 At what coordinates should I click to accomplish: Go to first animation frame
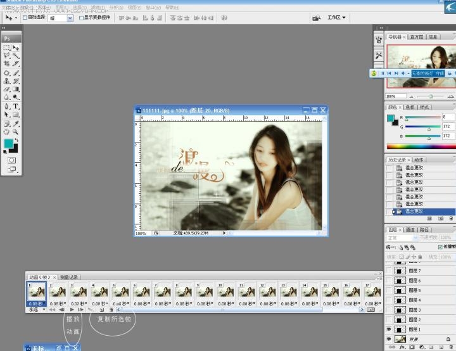pyautogui.click(x=52, y=310)
